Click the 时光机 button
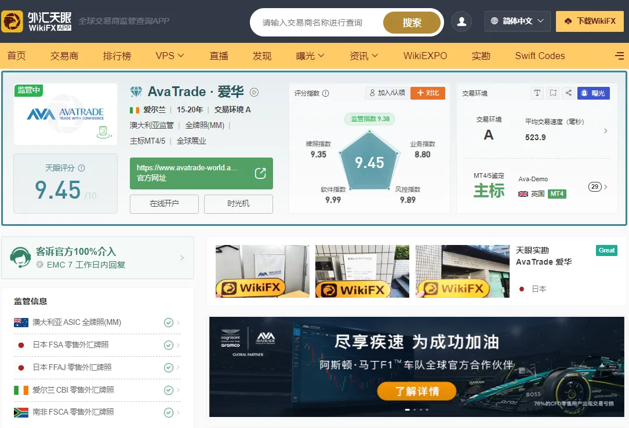 coord(238,204)
